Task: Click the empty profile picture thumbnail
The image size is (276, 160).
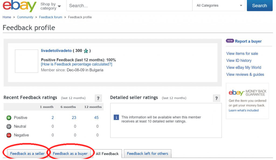Action: (26, 61)
